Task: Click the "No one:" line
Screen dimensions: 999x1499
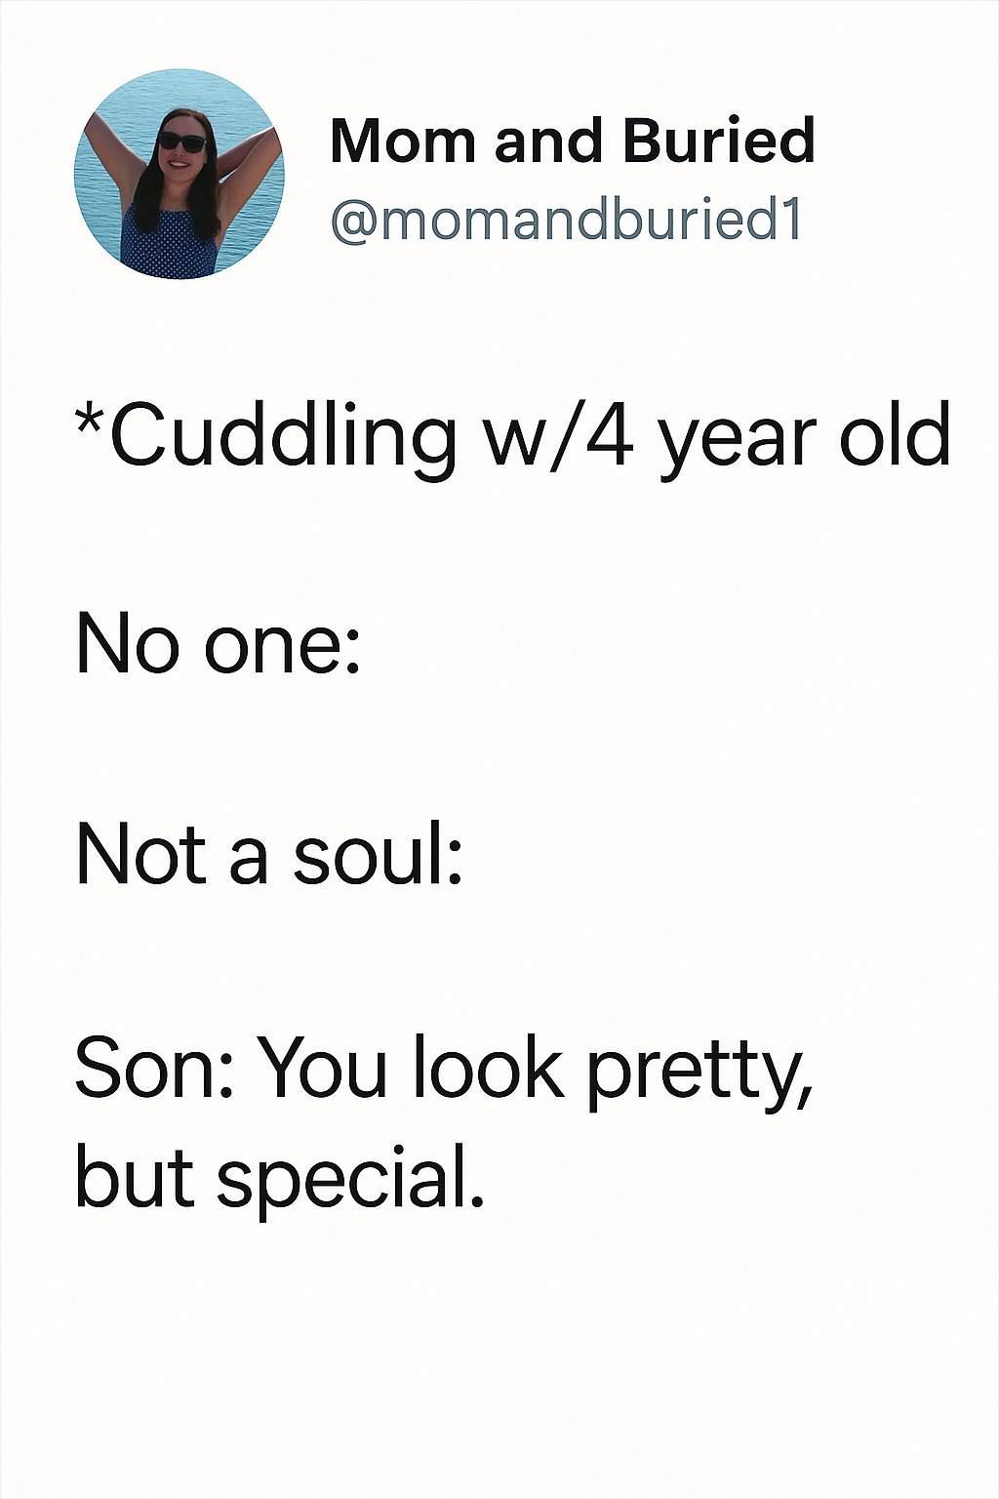Action: [219, 646]
